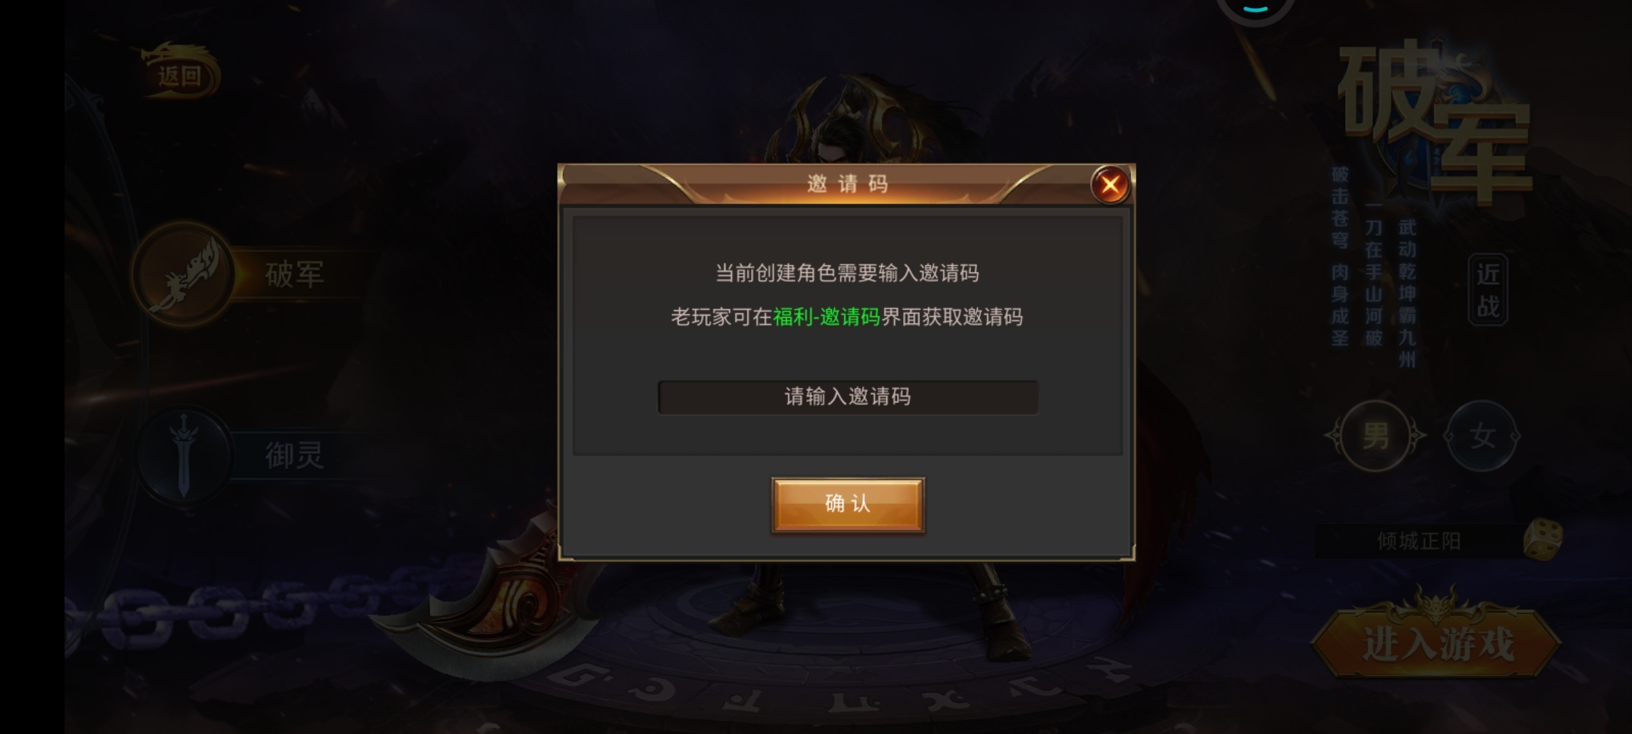Choose the 男 gender option
Screen dimensions: 1632x734
tap(1376, 436)
